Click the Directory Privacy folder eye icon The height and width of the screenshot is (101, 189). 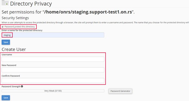tap(5, 3)
